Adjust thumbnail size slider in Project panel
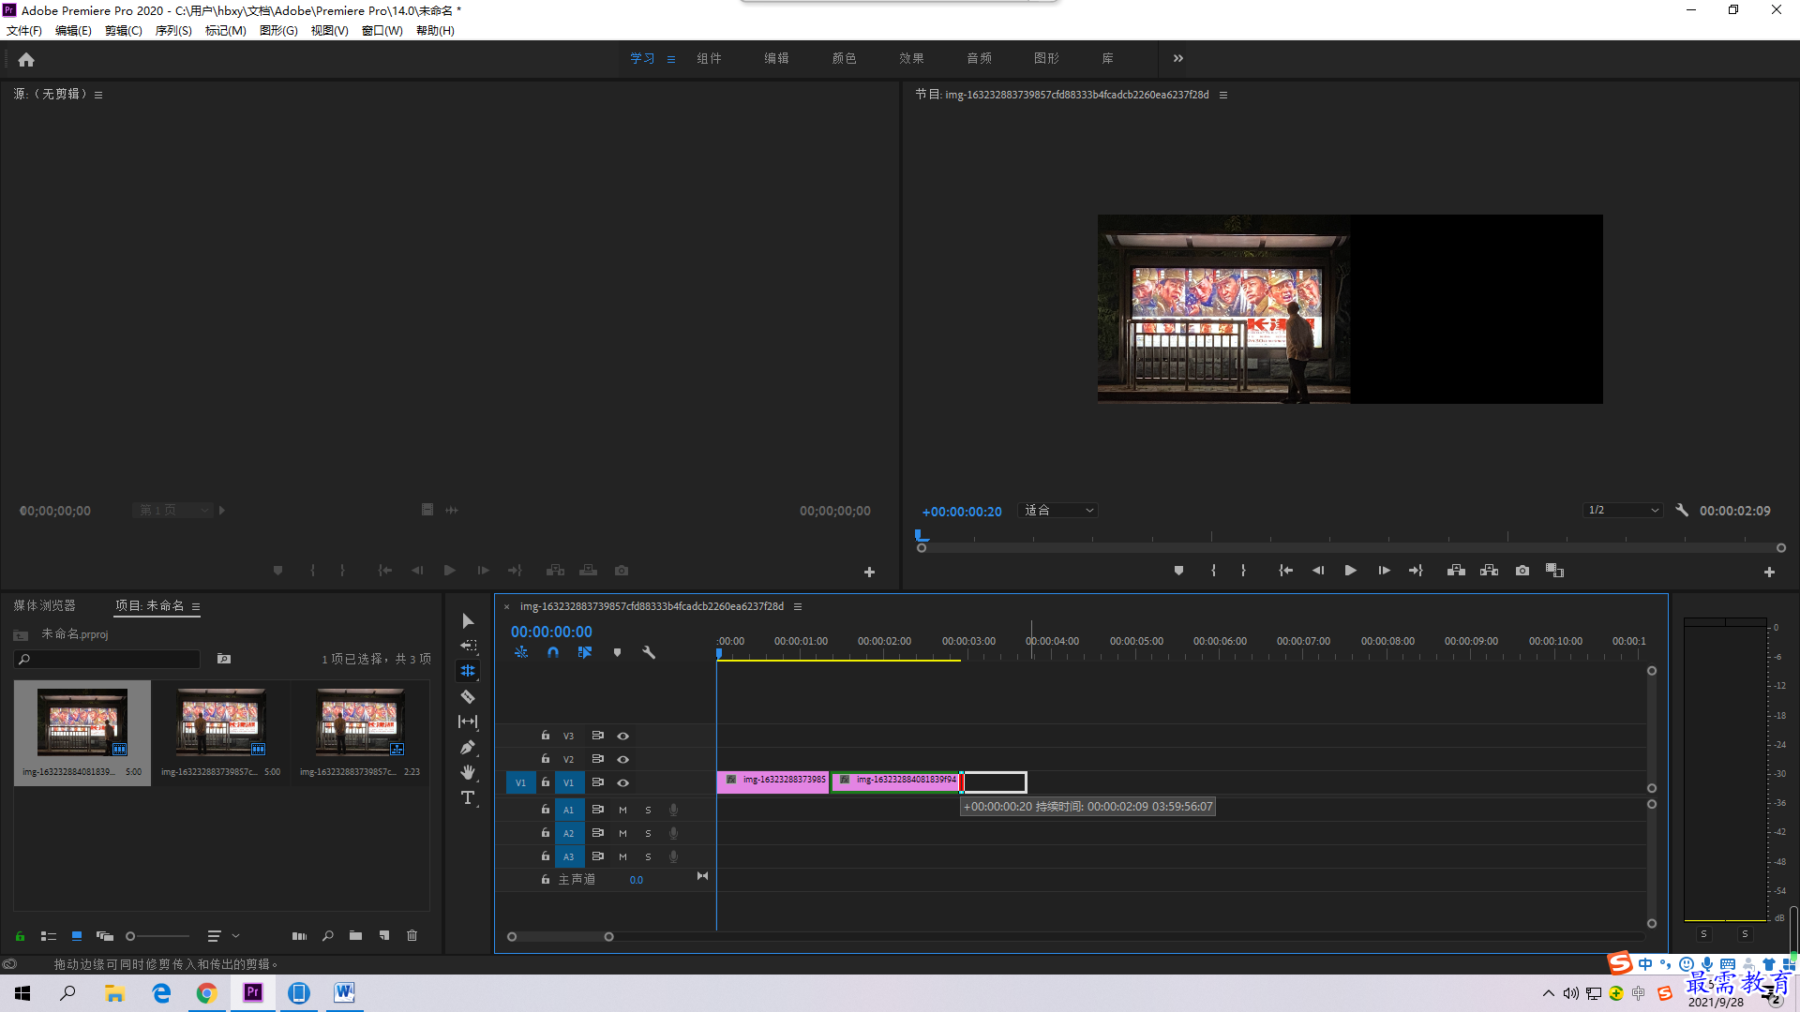 (x=157, y=935)
